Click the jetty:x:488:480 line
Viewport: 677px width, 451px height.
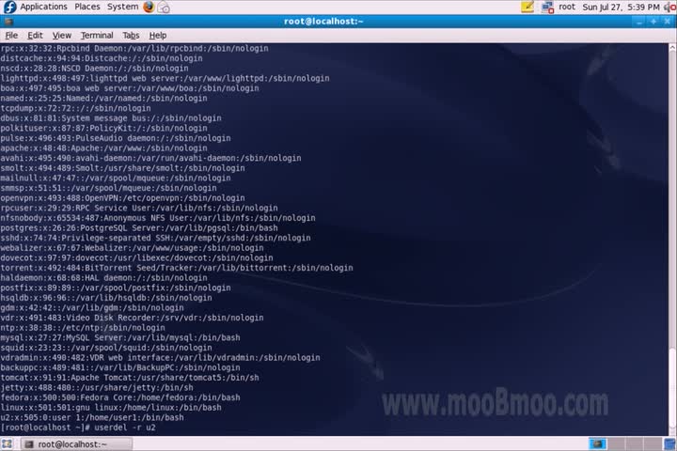(97, 388)
